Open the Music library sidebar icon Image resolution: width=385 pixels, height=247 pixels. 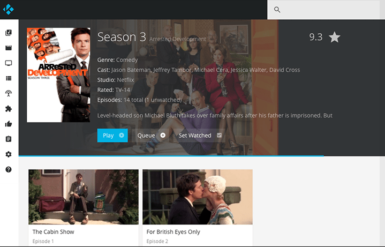(x=9, y=33)
